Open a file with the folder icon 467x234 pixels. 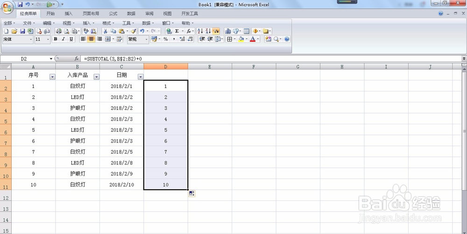coord(14,31)
